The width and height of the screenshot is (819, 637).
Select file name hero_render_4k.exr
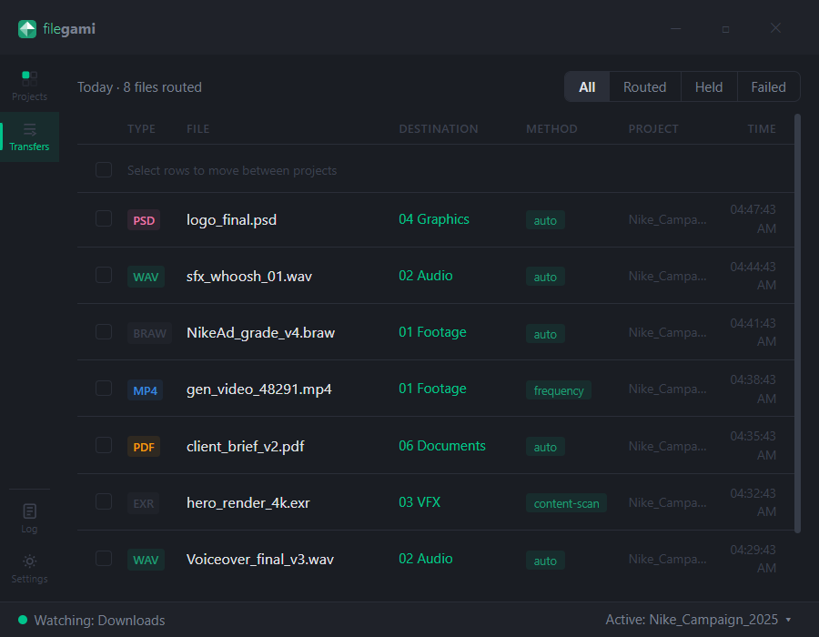click(x=248, y=503)
